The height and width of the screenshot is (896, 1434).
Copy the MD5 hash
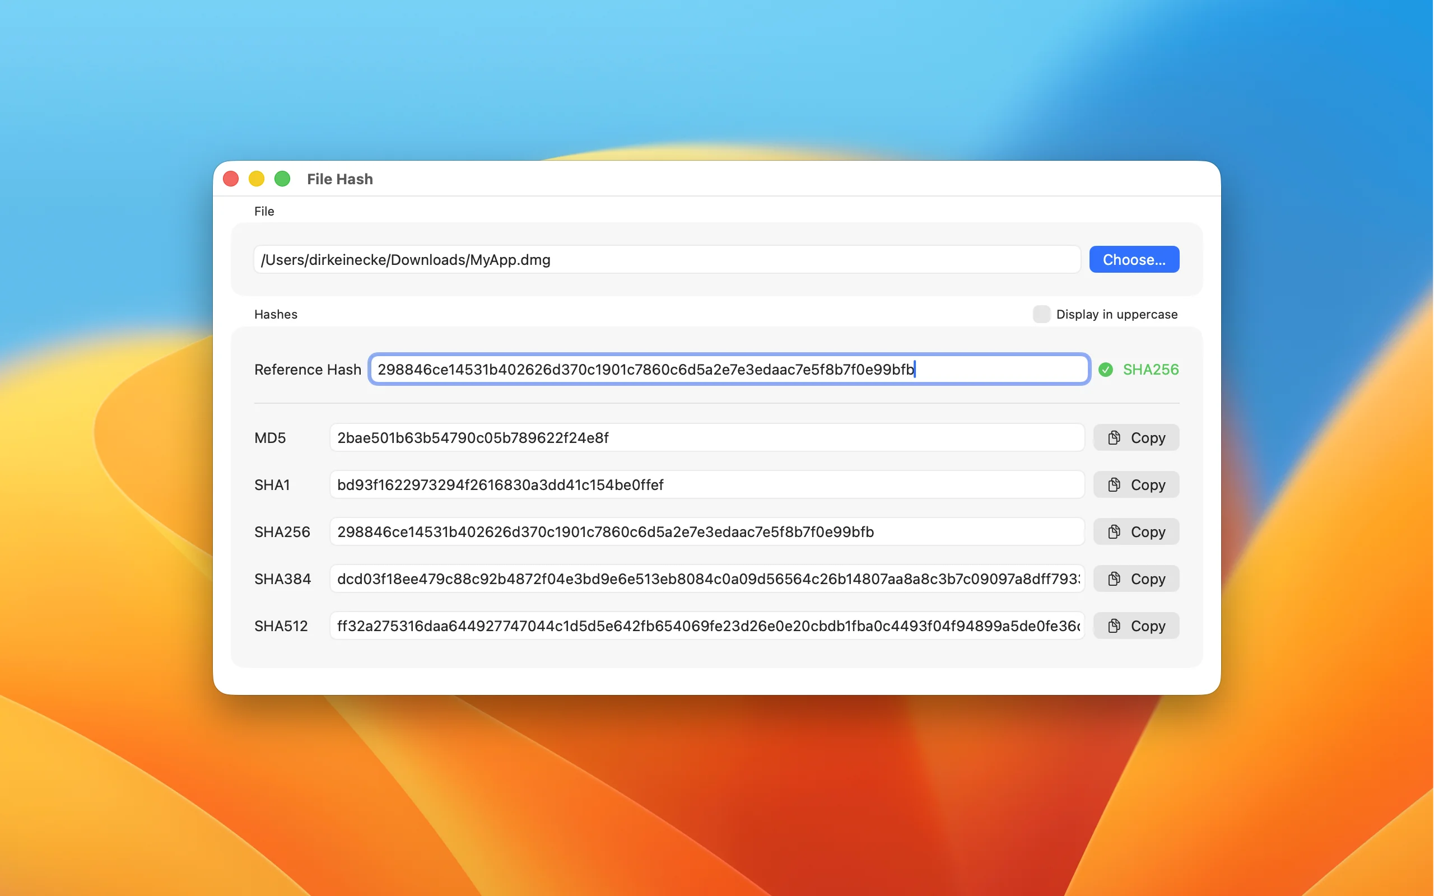point(1136,438)
